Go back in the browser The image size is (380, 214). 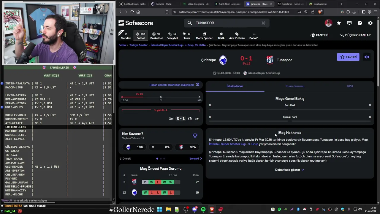tap(120, 12)
